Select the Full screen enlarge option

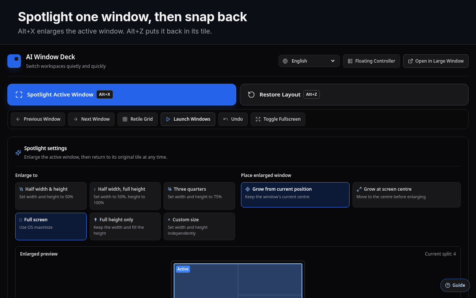[51, 226]
